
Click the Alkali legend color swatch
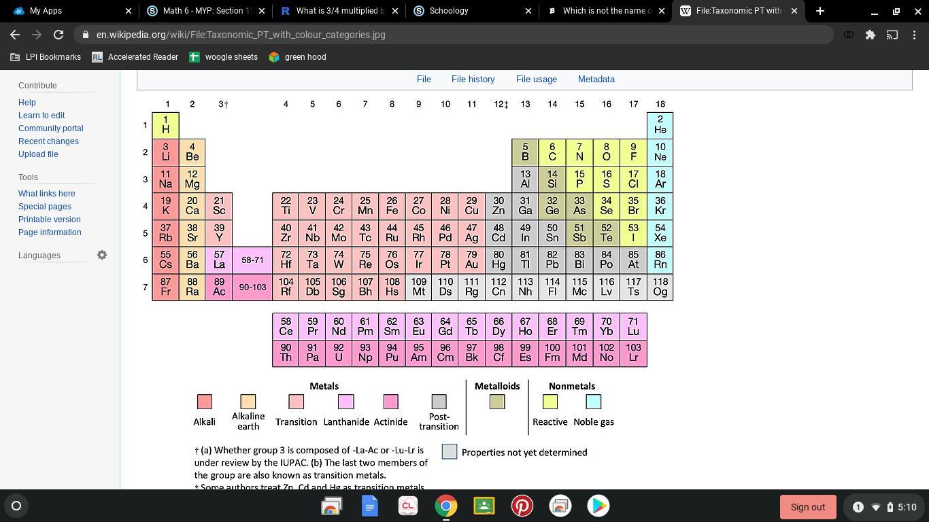point(204,402)
